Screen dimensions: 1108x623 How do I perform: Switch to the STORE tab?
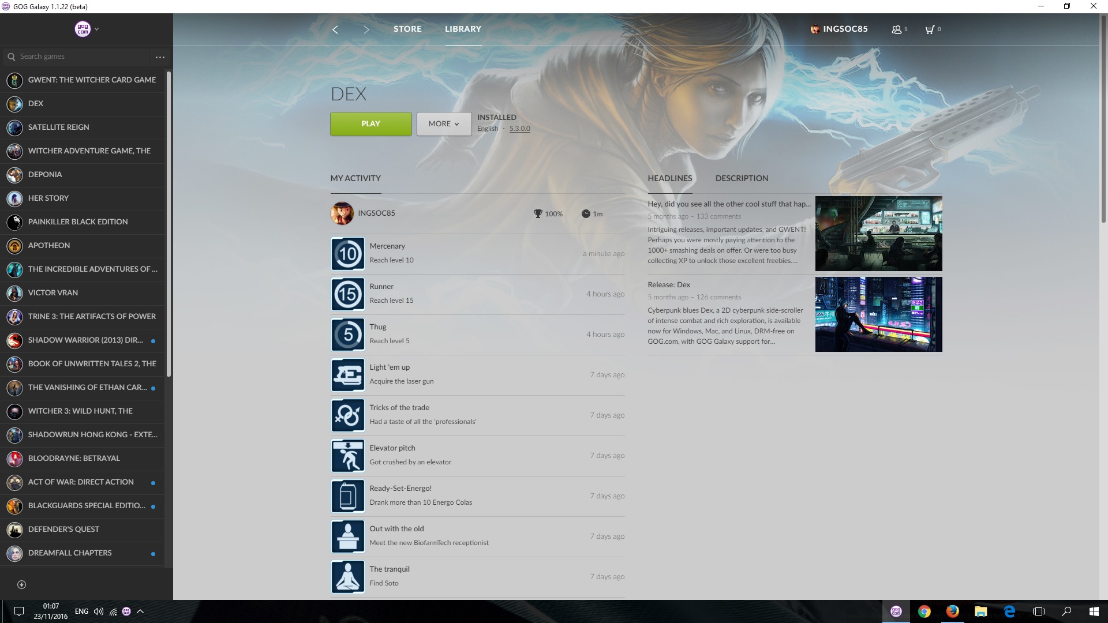coord(407,29)
